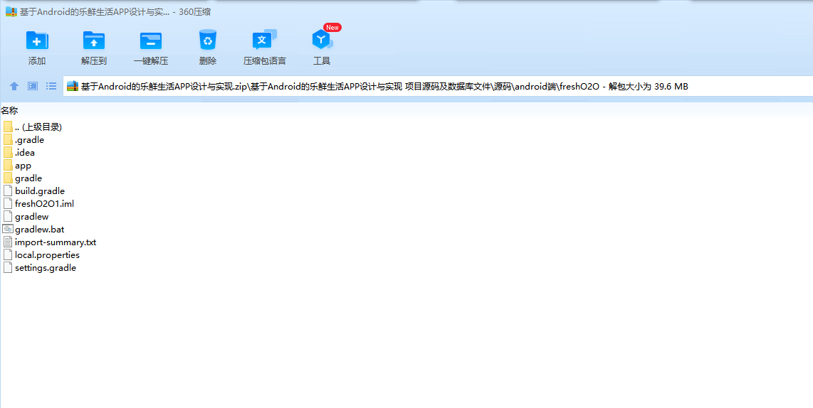Click the .gradle folder name
Screen dimensions: 813x408
(30, 140)
